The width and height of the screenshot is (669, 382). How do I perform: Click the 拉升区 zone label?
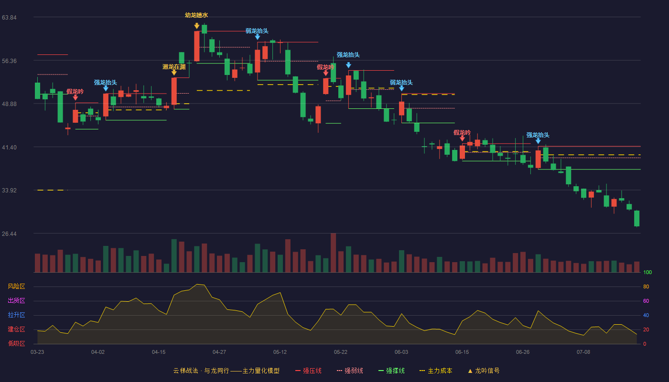[16, 315]
